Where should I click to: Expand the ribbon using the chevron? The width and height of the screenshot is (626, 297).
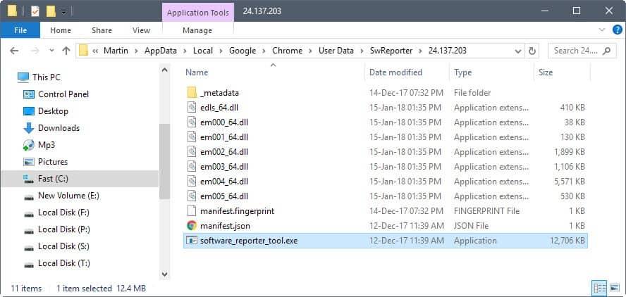602,30
